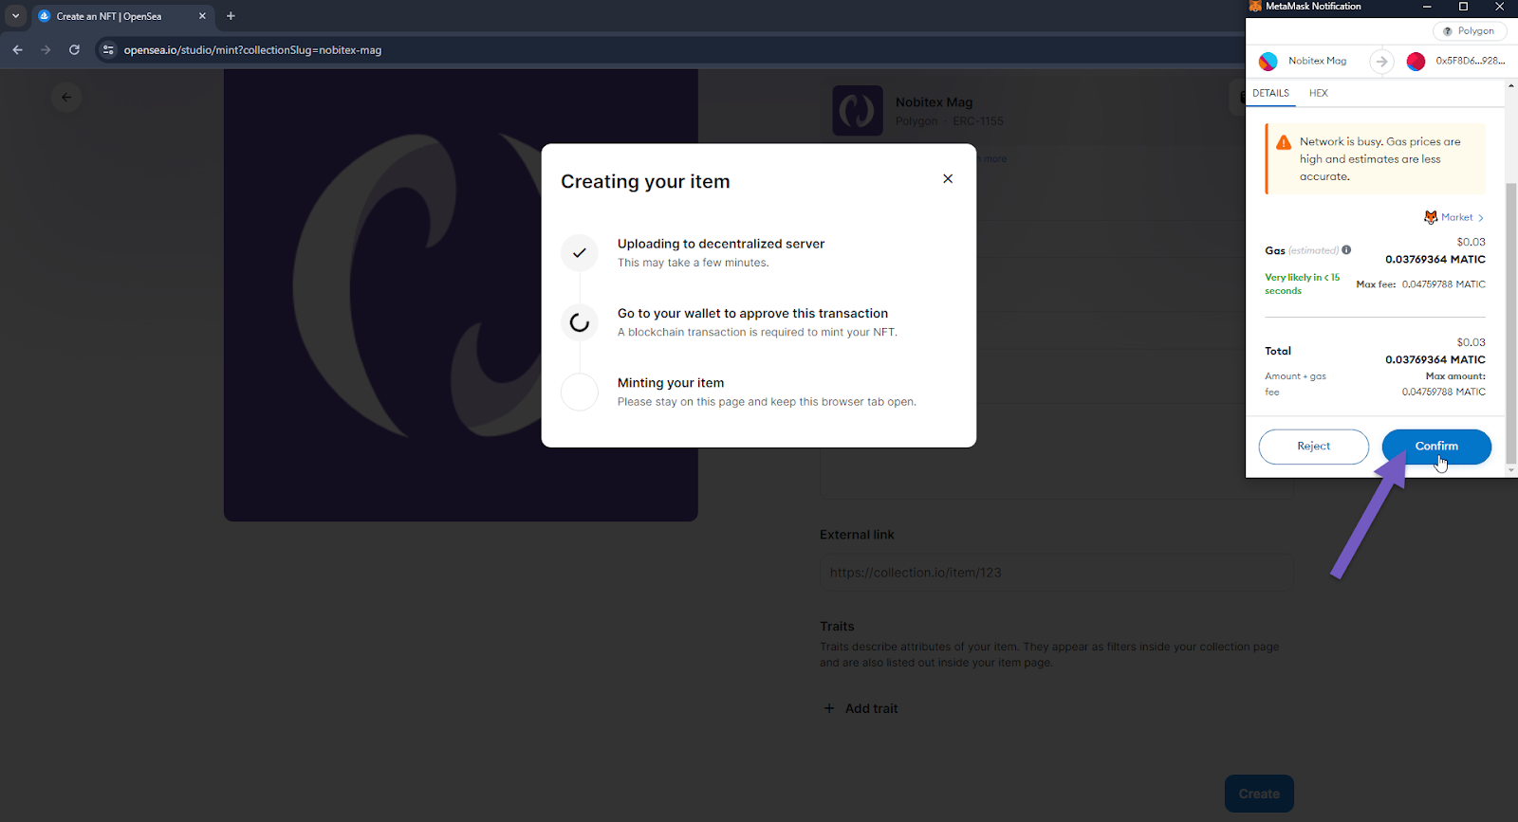Close the Creating your item dialog
1518x822 pixels.
coord(947,179)
